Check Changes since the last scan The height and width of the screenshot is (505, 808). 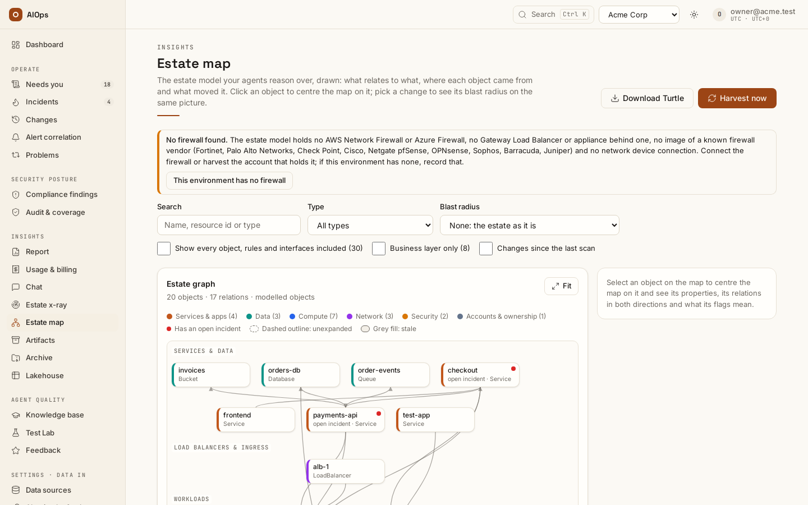[x=486, y=249]
